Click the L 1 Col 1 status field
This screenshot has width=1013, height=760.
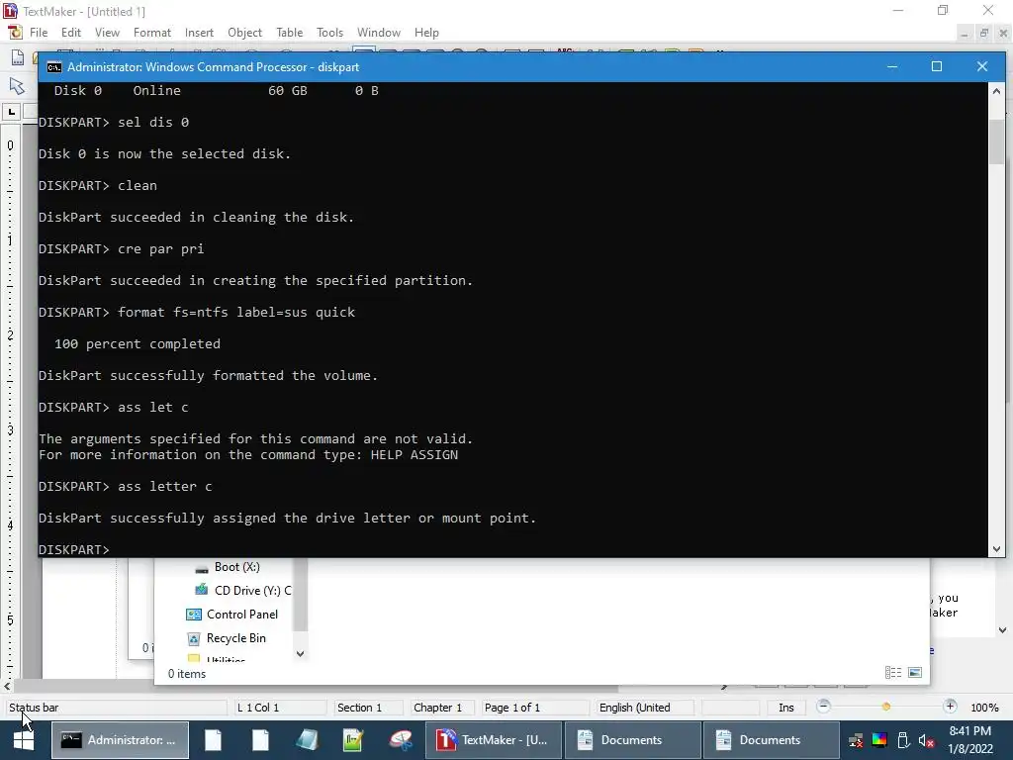pos(279,708)
